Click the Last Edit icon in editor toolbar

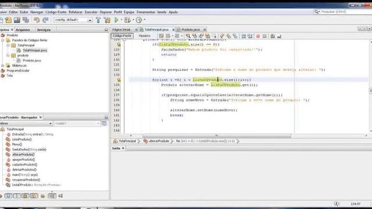[x=162, y=36]
